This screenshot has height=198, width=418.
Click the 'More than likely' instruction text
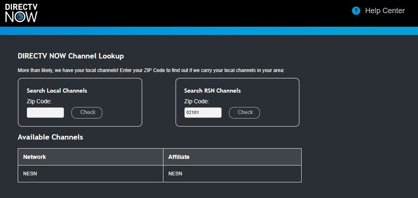click(x=151, y=71)
